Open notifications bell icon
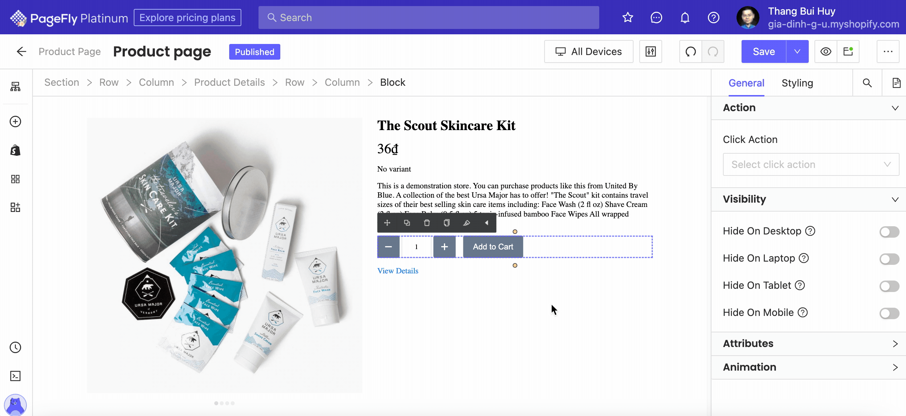Screen dimensions: 906x416 click(685, 18)
